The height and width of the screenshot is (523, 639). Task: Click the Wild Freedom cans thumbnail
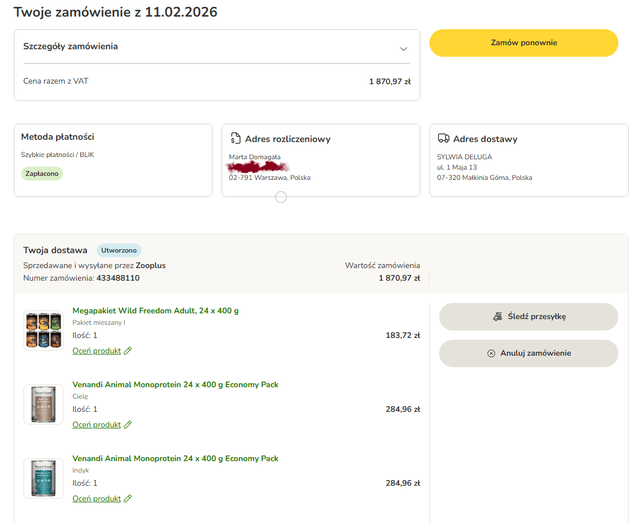(44, 331)
